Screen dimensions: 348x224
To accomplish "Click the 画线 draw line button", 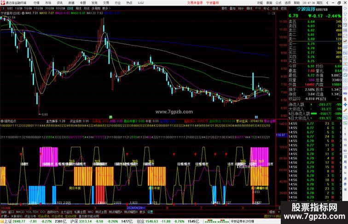I will click(x=249, y=8).
